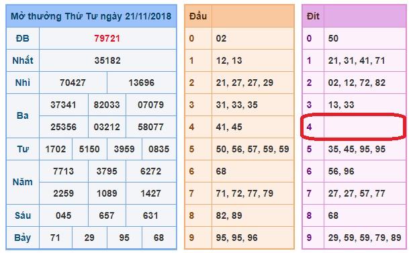Image resolution: width=413 pixels, height=253 pixels.
Task: Click the Đầu entry "50, 56, 57, 59, 59"
Action: click(253, 149)
